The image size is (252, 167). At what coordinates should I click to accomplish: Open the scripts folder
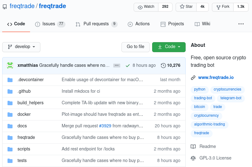pos(24,149)
